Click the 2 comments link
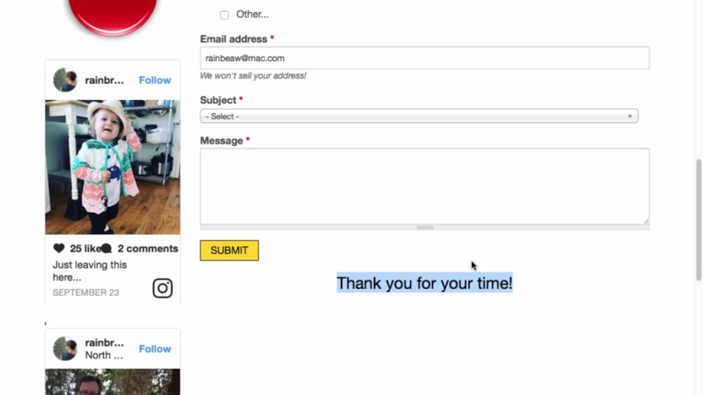703x395 pixels. [x=148, y=249]
